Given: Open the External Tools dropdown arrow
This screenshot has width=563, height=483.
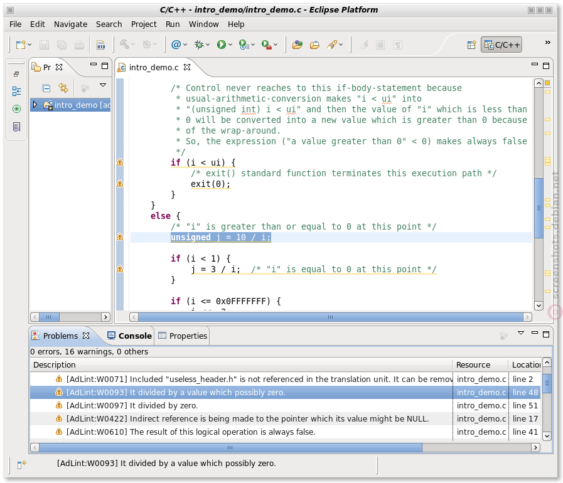Looking at the screenshot, I should pos(276,45).
